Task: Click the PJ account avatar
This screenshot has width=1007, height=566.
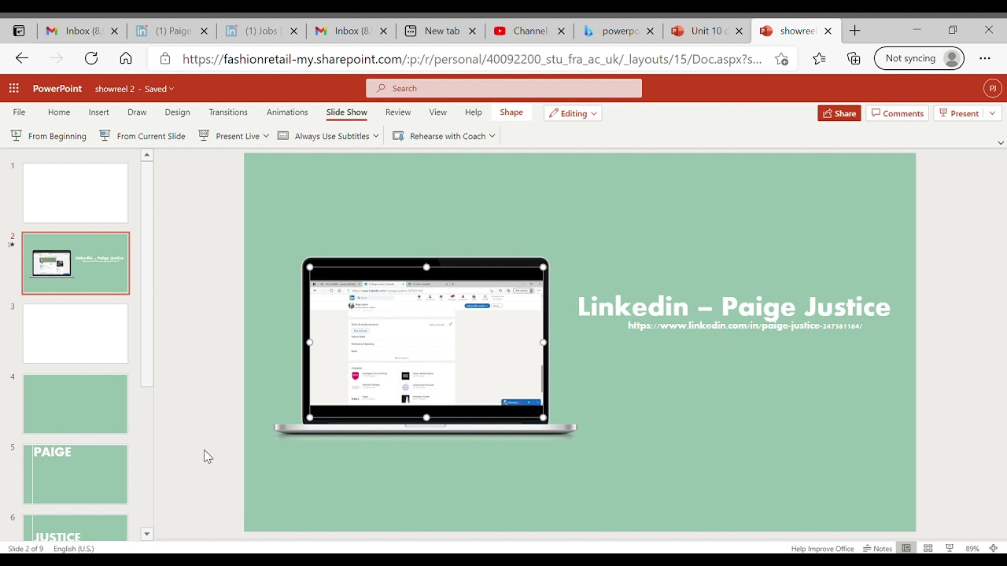Action: pos(993,89)
